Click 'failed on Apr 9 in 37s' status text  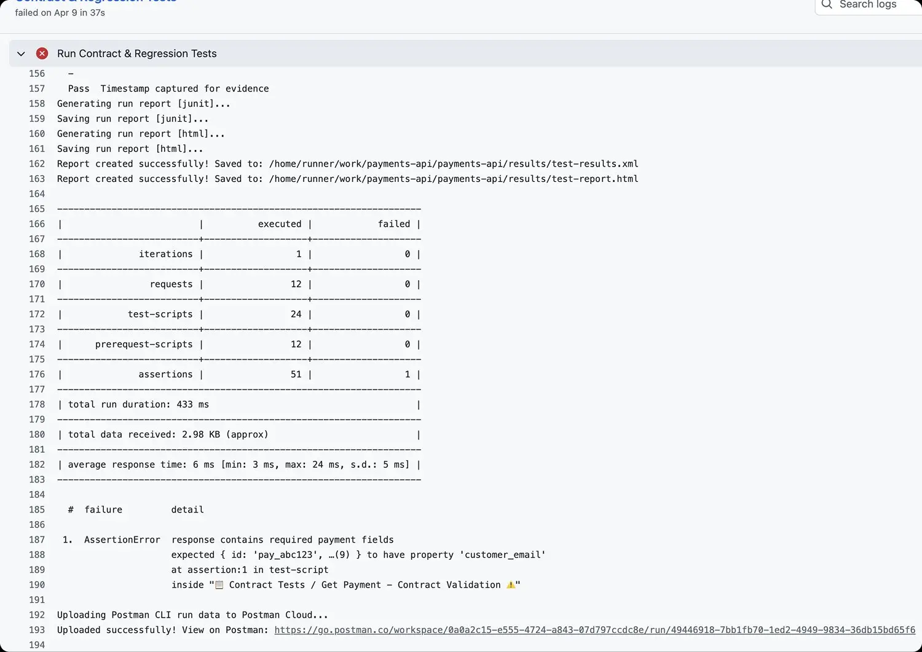[x=60, y=13]
